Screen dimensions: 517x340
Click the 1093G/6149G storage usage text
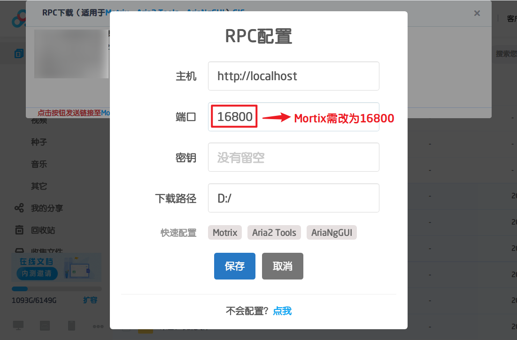pyautogui.click(x=34, y=300)
